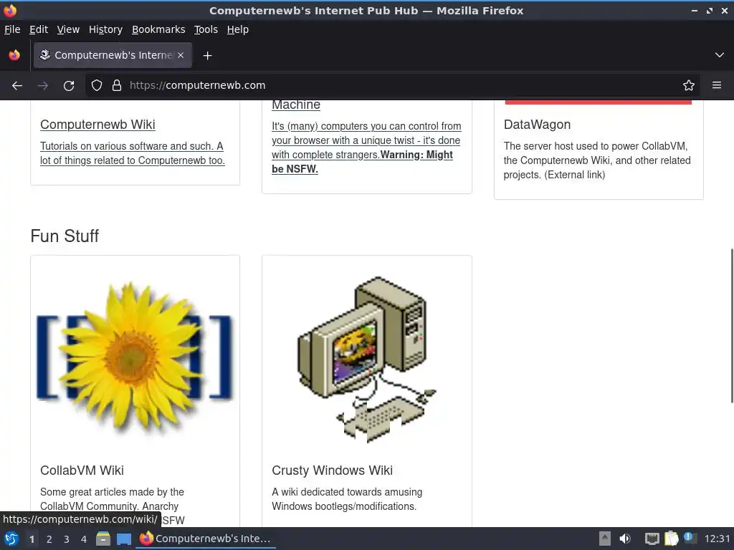The width and height of the screenshot is (734, 550).
Task: Bookmark this page with the star
Action: point(689,85)
